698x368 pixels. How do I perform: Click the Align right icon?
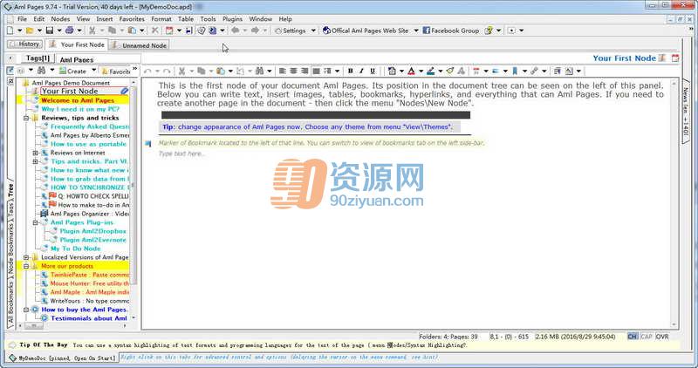click(x=305, y=71)
